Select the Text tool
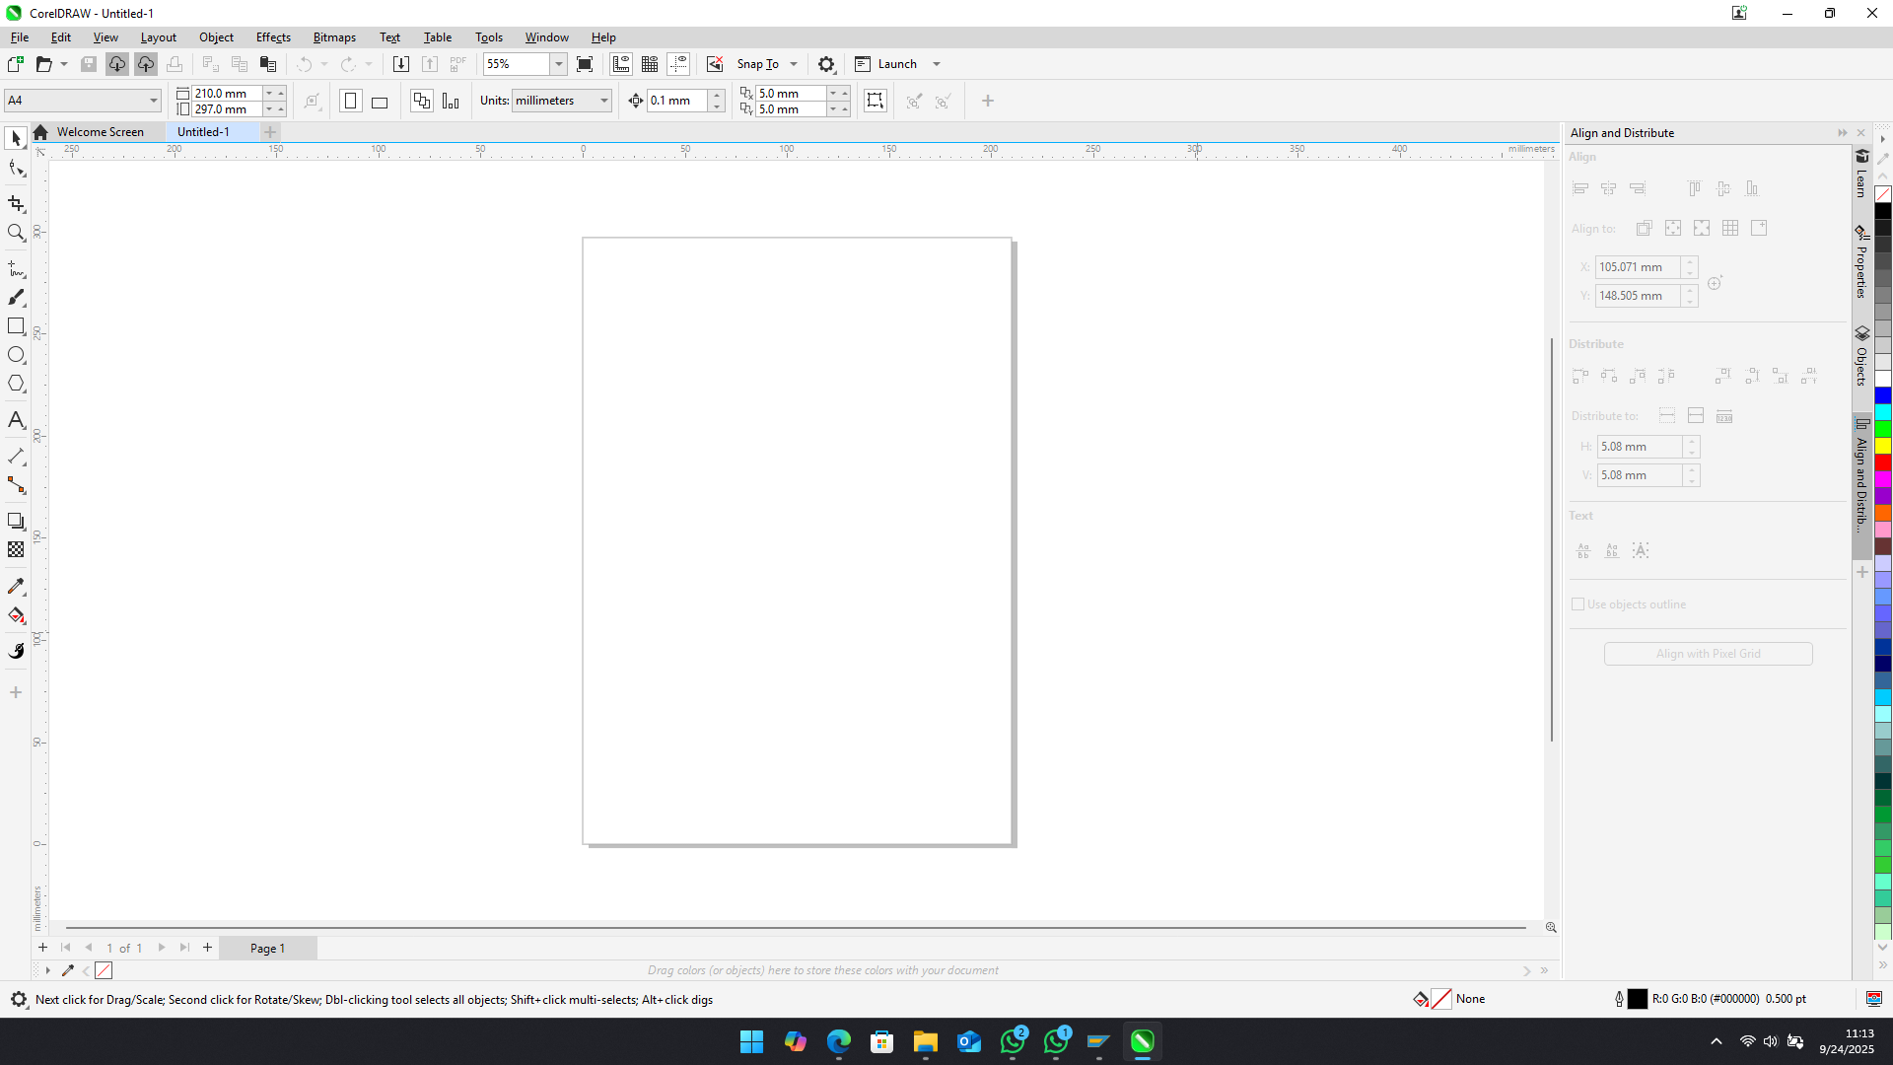This screenshot has height=1065, width=1893. (16, 420)
